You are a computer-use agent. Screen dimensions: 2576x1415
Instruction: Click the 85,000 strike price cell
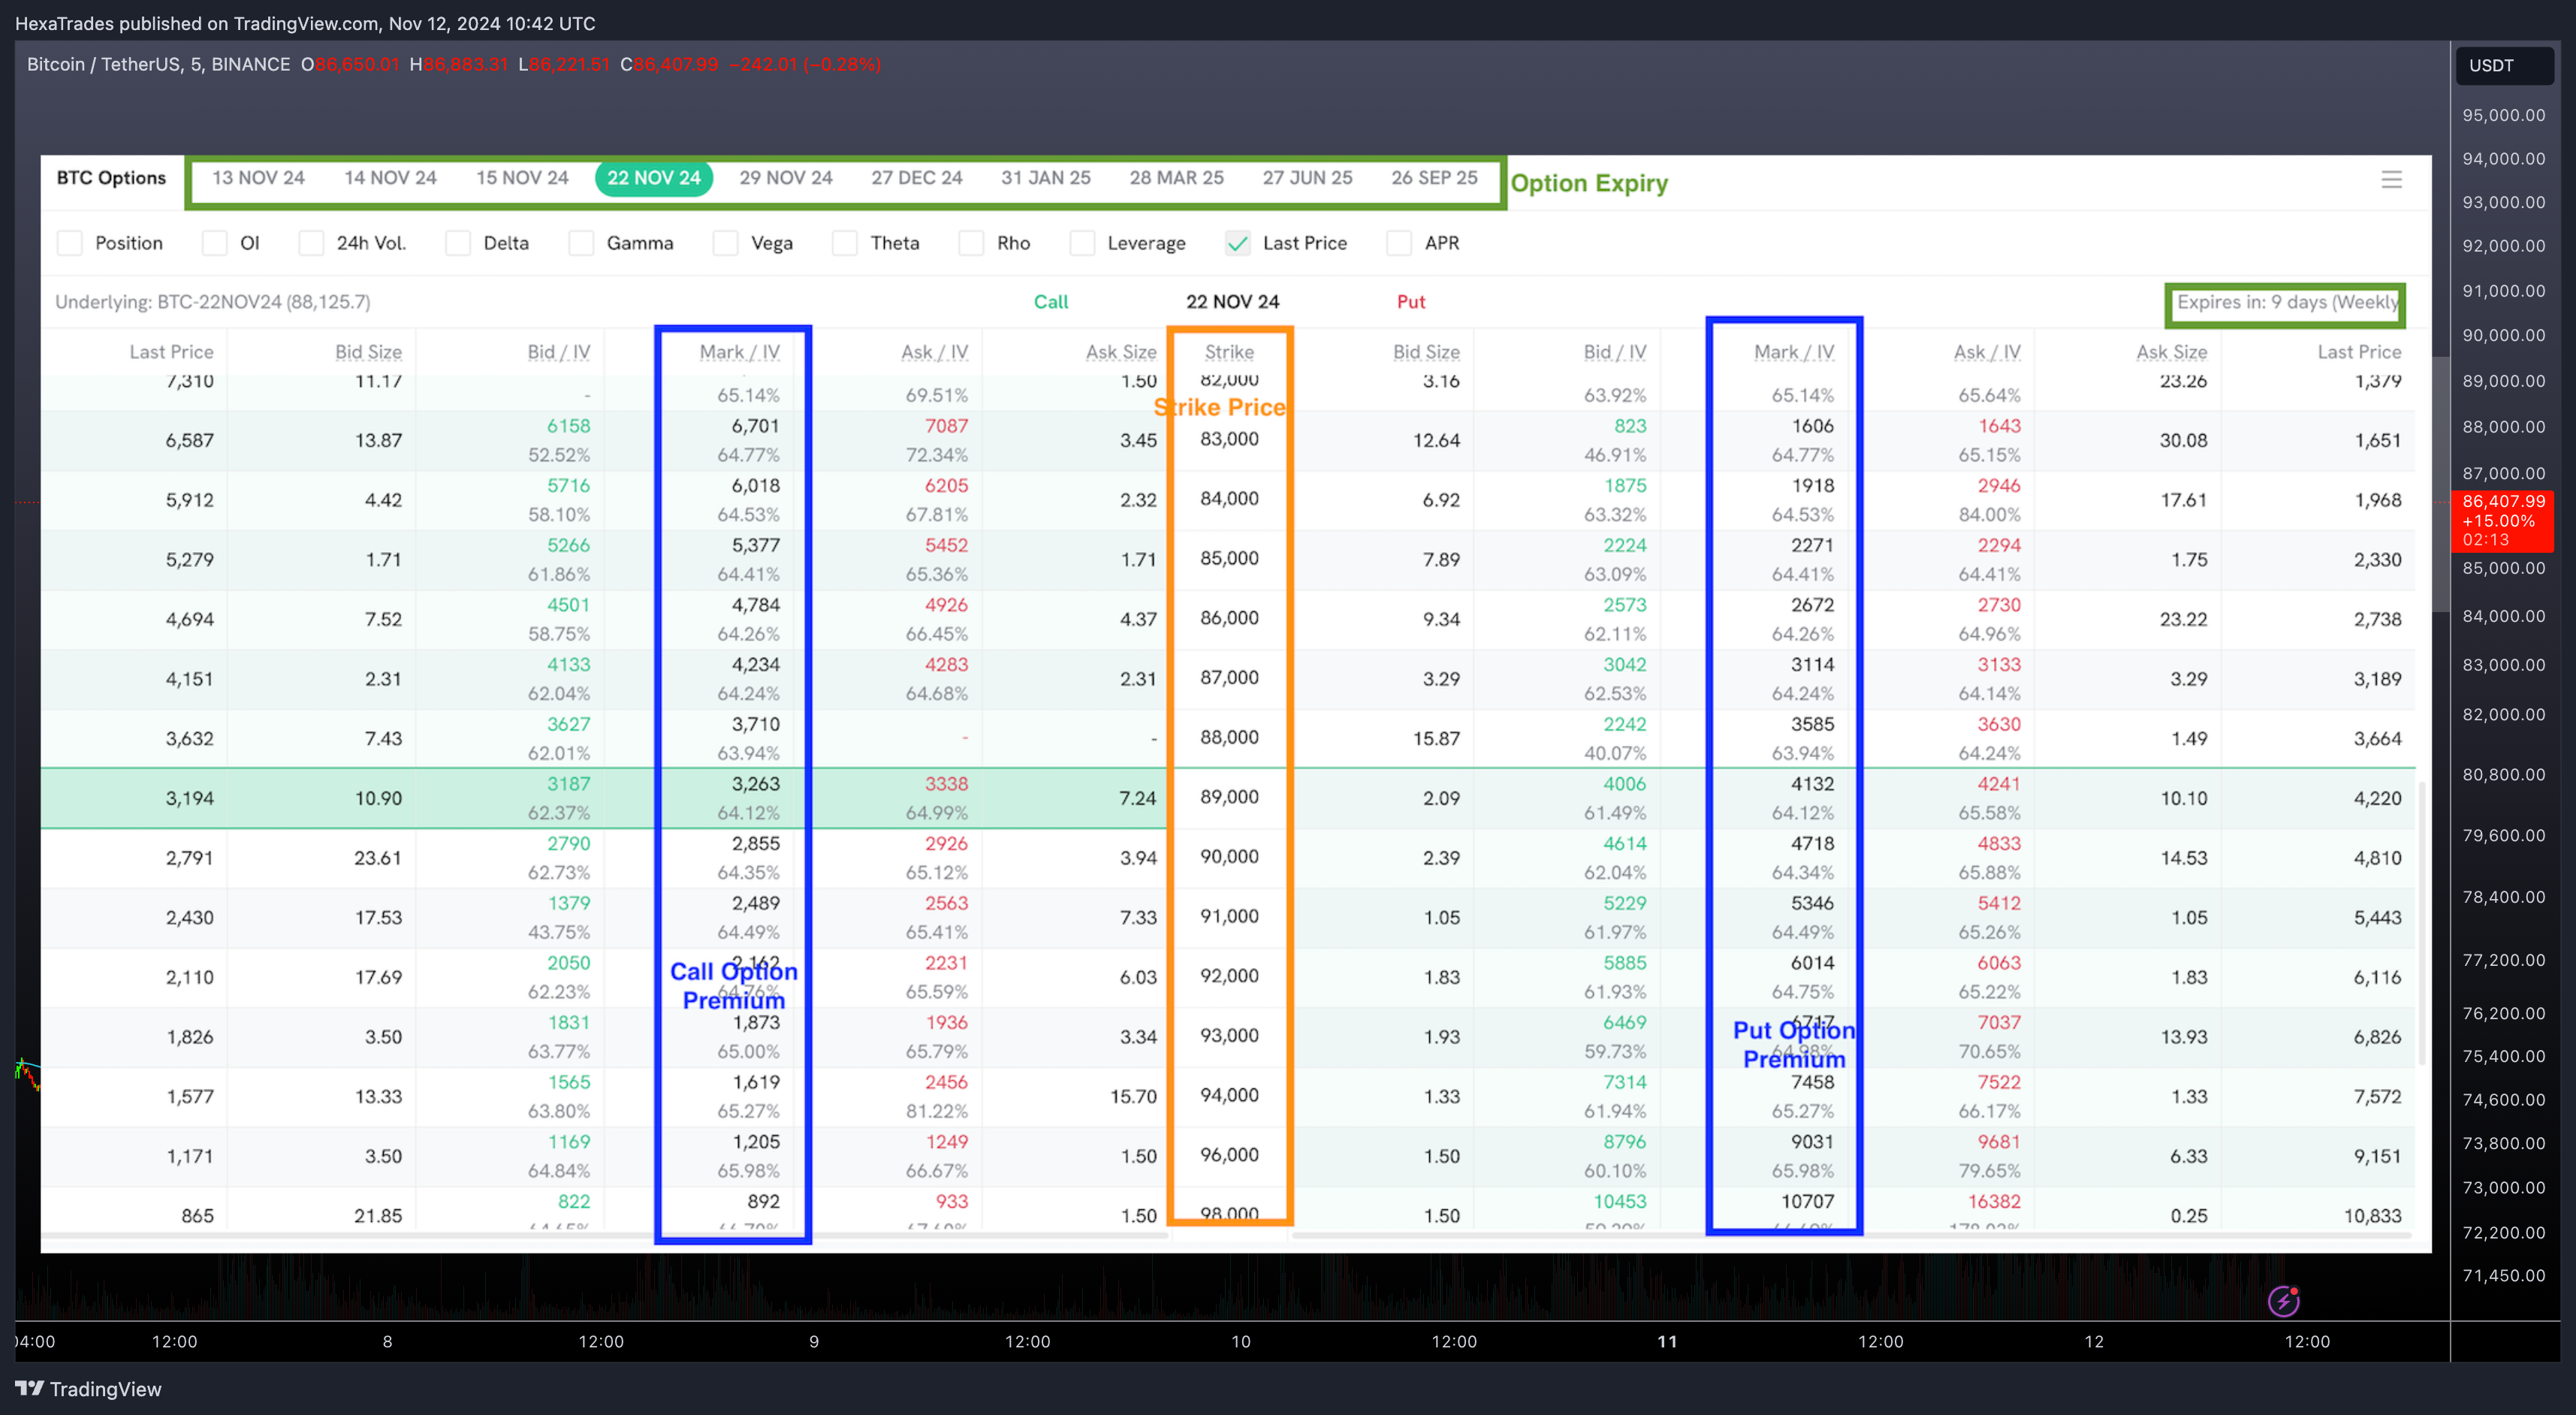pyautogui.click(x=1229, y=558)
